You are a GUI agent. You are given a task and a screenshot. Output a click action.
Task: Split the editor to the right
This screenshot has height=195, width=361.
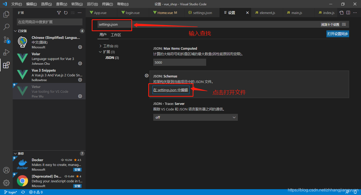tap(348, 13)
